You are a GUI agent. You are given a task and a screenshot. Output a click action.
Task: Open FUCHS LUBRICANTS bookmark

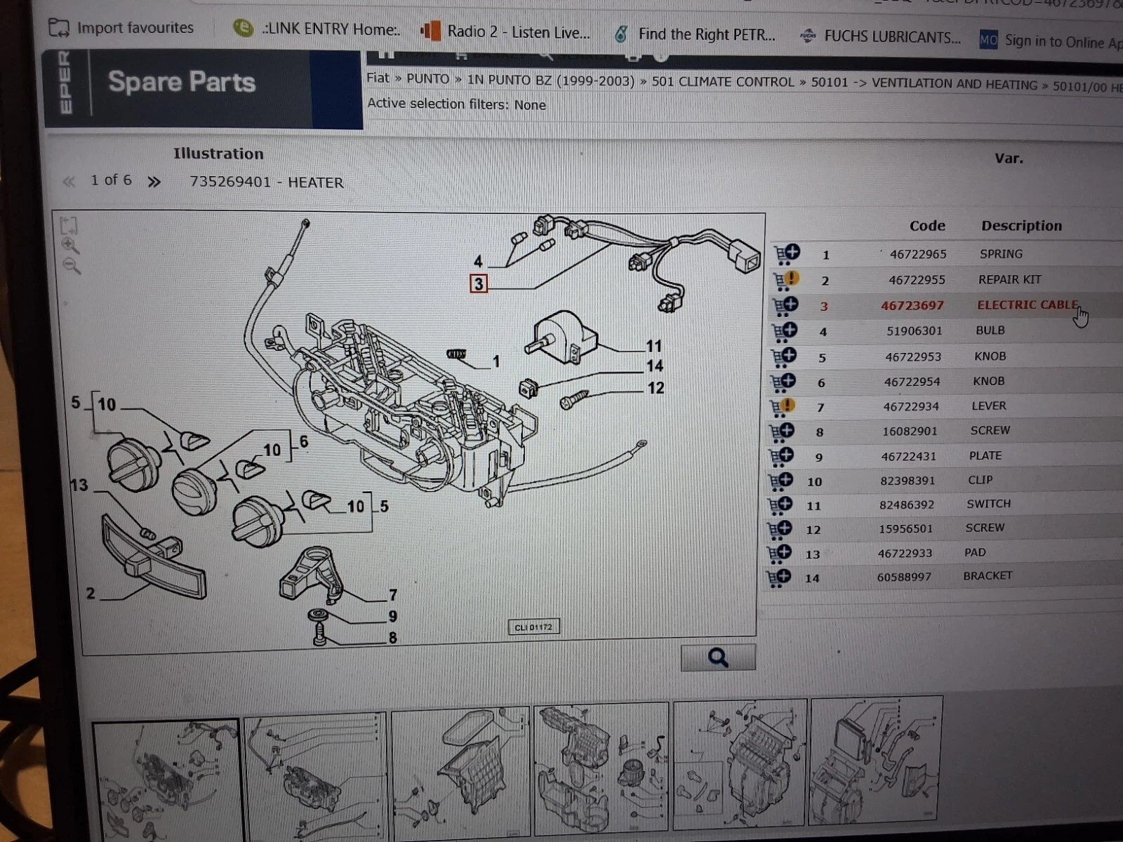pos(881,36)
